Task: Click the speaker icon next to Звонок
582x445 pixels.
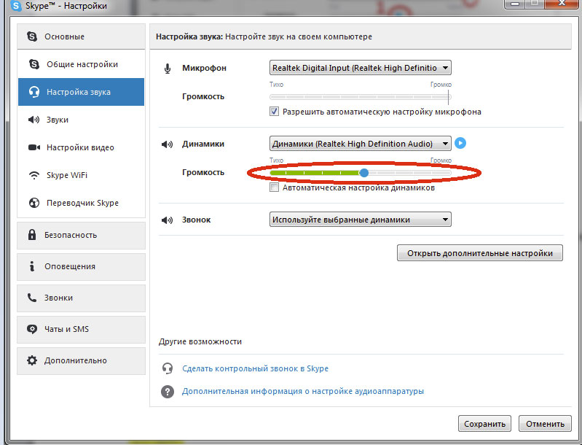Action: 167,220
